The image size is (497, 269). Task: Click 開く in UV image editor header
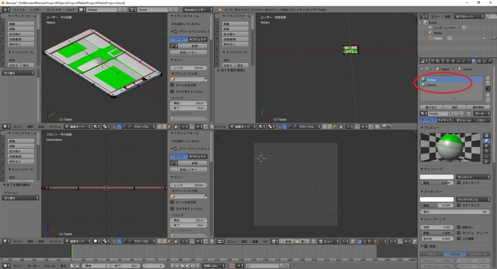pos(301,241)
